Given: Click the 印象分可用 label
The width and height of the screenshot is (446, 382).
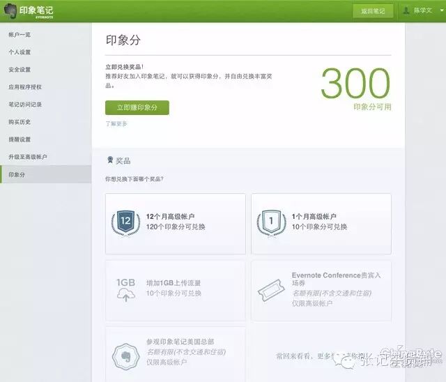Looking at the screenshot, I should (x=372, y=107).
